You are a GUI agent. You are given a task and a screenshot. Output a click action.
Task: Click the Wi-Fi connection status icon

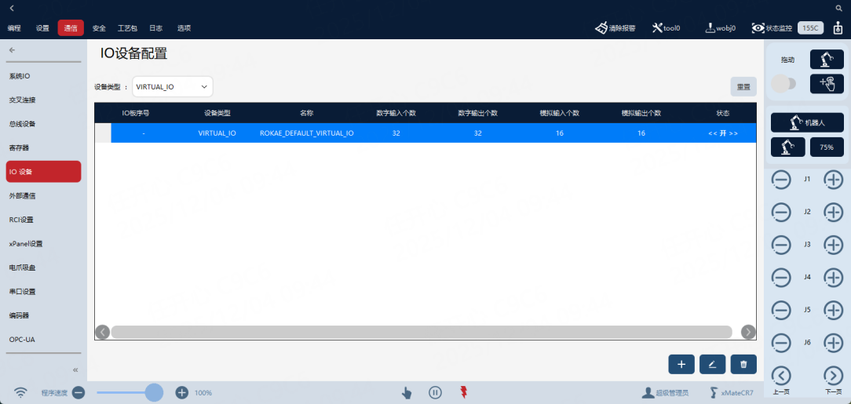20,392
